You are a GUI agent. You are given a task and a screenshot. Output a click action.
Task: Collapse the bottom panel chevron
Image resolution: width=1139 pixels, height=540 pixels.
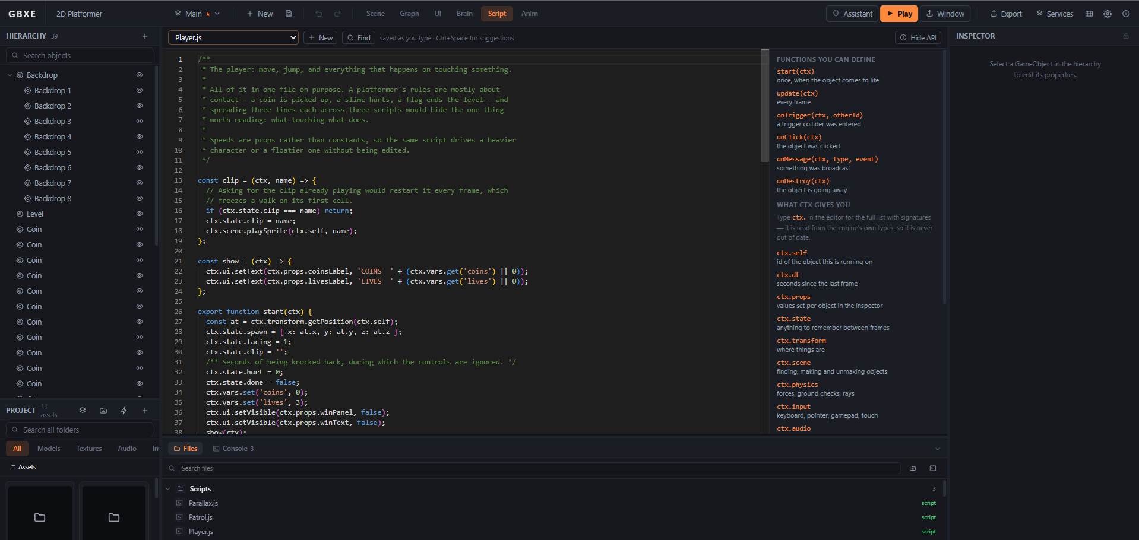(938, 449)
